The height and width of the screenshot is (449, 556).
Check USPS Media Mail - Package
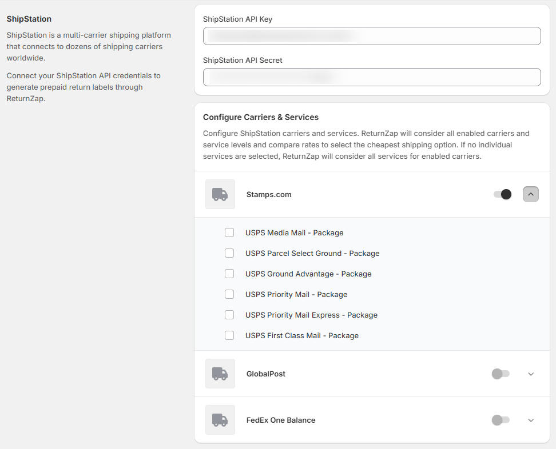[229, 232]
